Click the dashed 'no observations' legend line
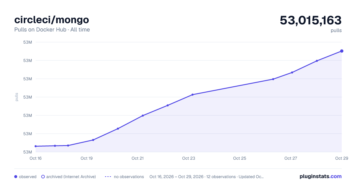The image size is (356, 187). [108, 177]
